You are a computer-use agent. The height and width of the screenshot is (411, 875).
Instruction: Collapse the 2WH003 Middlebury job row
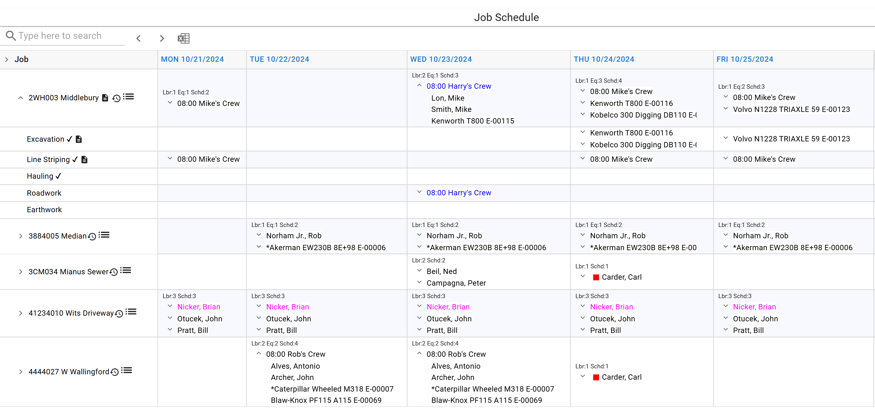[21, 98]
